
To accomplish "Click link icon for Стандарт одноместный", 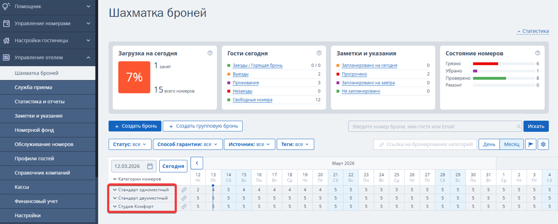I will (x=184, y=190).
